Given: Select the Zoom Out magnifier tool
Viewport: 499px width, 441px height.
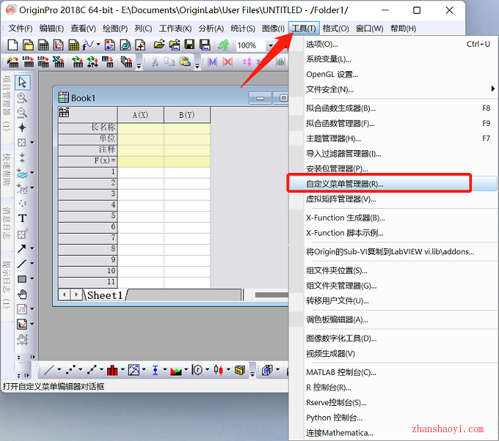Looking at the screenshot, I should [x=22, y=113].
